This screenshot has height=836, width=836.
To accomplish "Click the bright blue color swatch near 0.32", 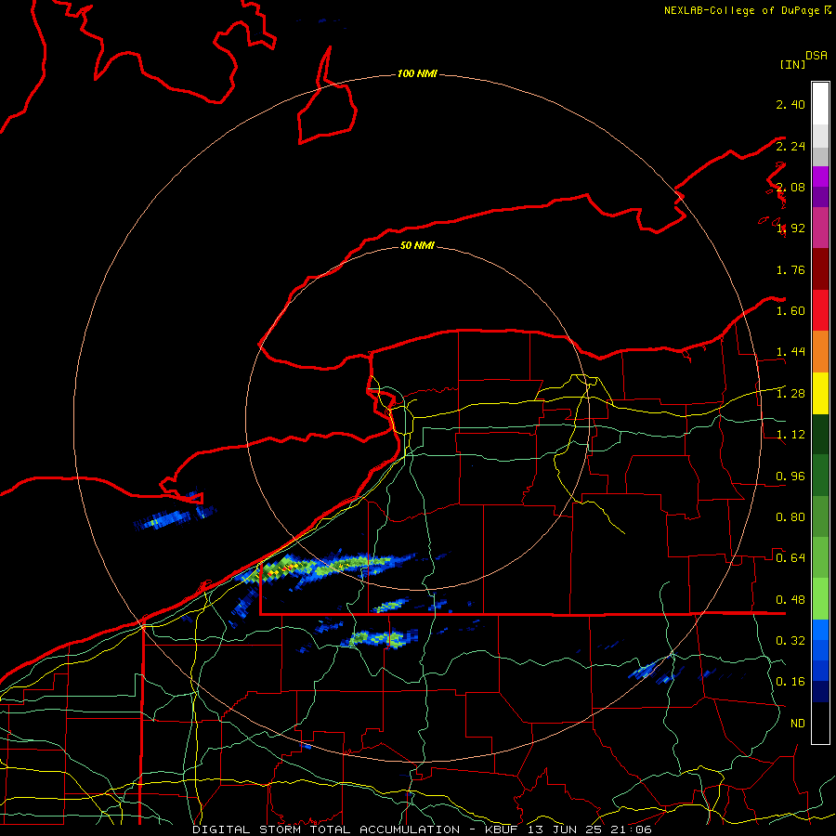I will tap(820, 630).
